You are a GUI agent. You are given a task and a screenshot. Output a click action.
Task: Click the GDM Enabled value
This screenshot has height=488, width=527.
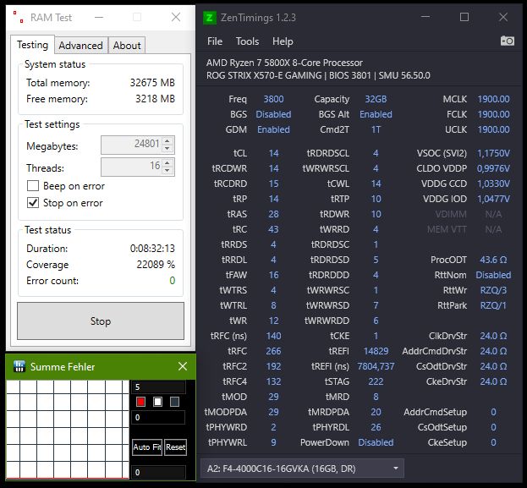click(x=273, y=129)
